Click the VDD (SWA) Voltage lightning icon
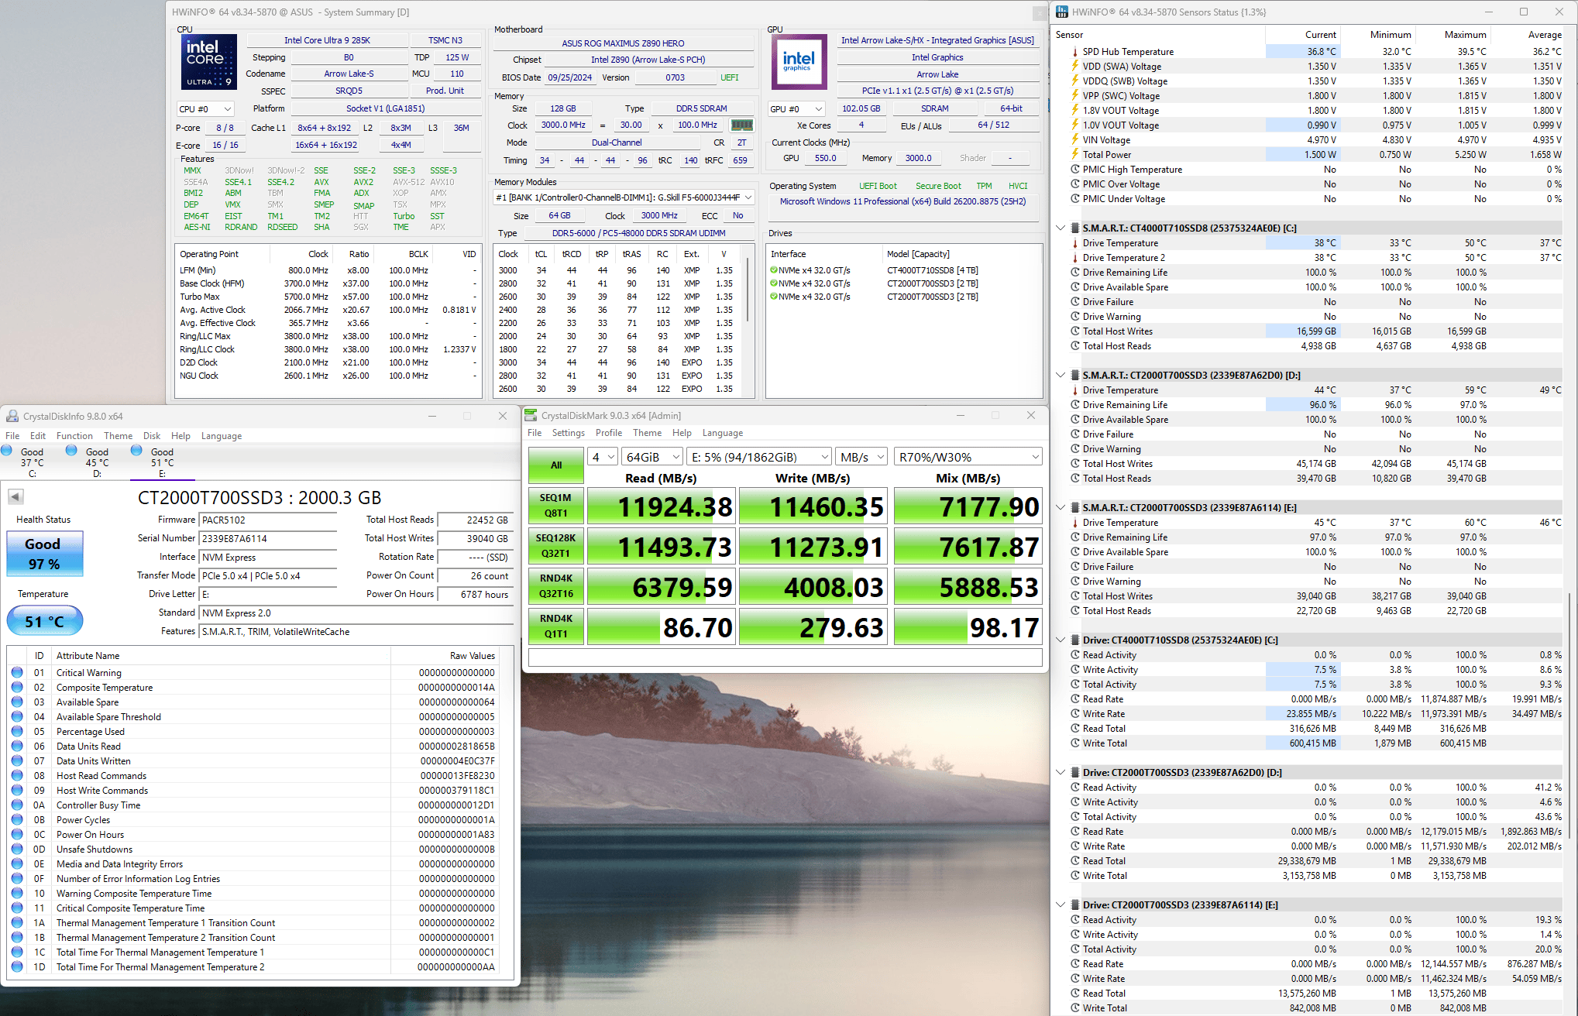The image size is (1578, 1016). (x=1075, y=67)
